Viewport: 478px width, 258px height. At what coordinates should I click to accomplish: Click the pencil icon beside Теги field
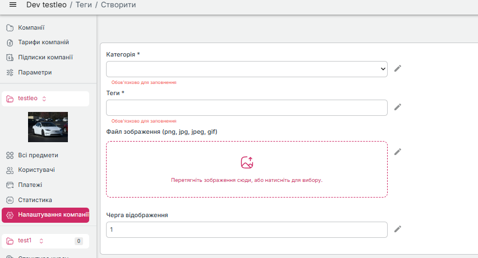[398, 107]
